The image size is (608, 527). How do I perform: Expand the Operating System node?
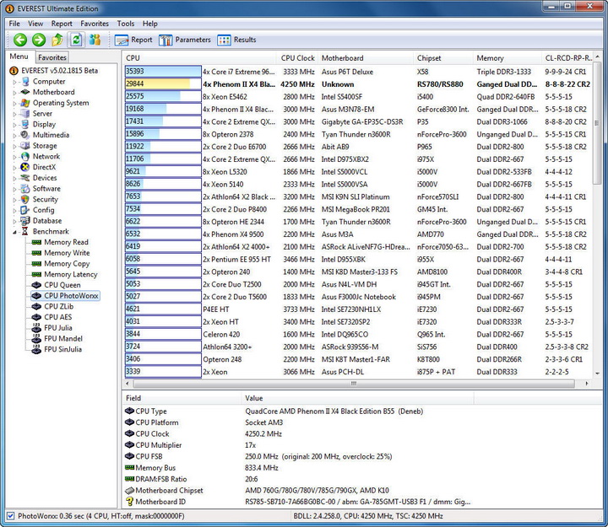click(x=14, y=103)
